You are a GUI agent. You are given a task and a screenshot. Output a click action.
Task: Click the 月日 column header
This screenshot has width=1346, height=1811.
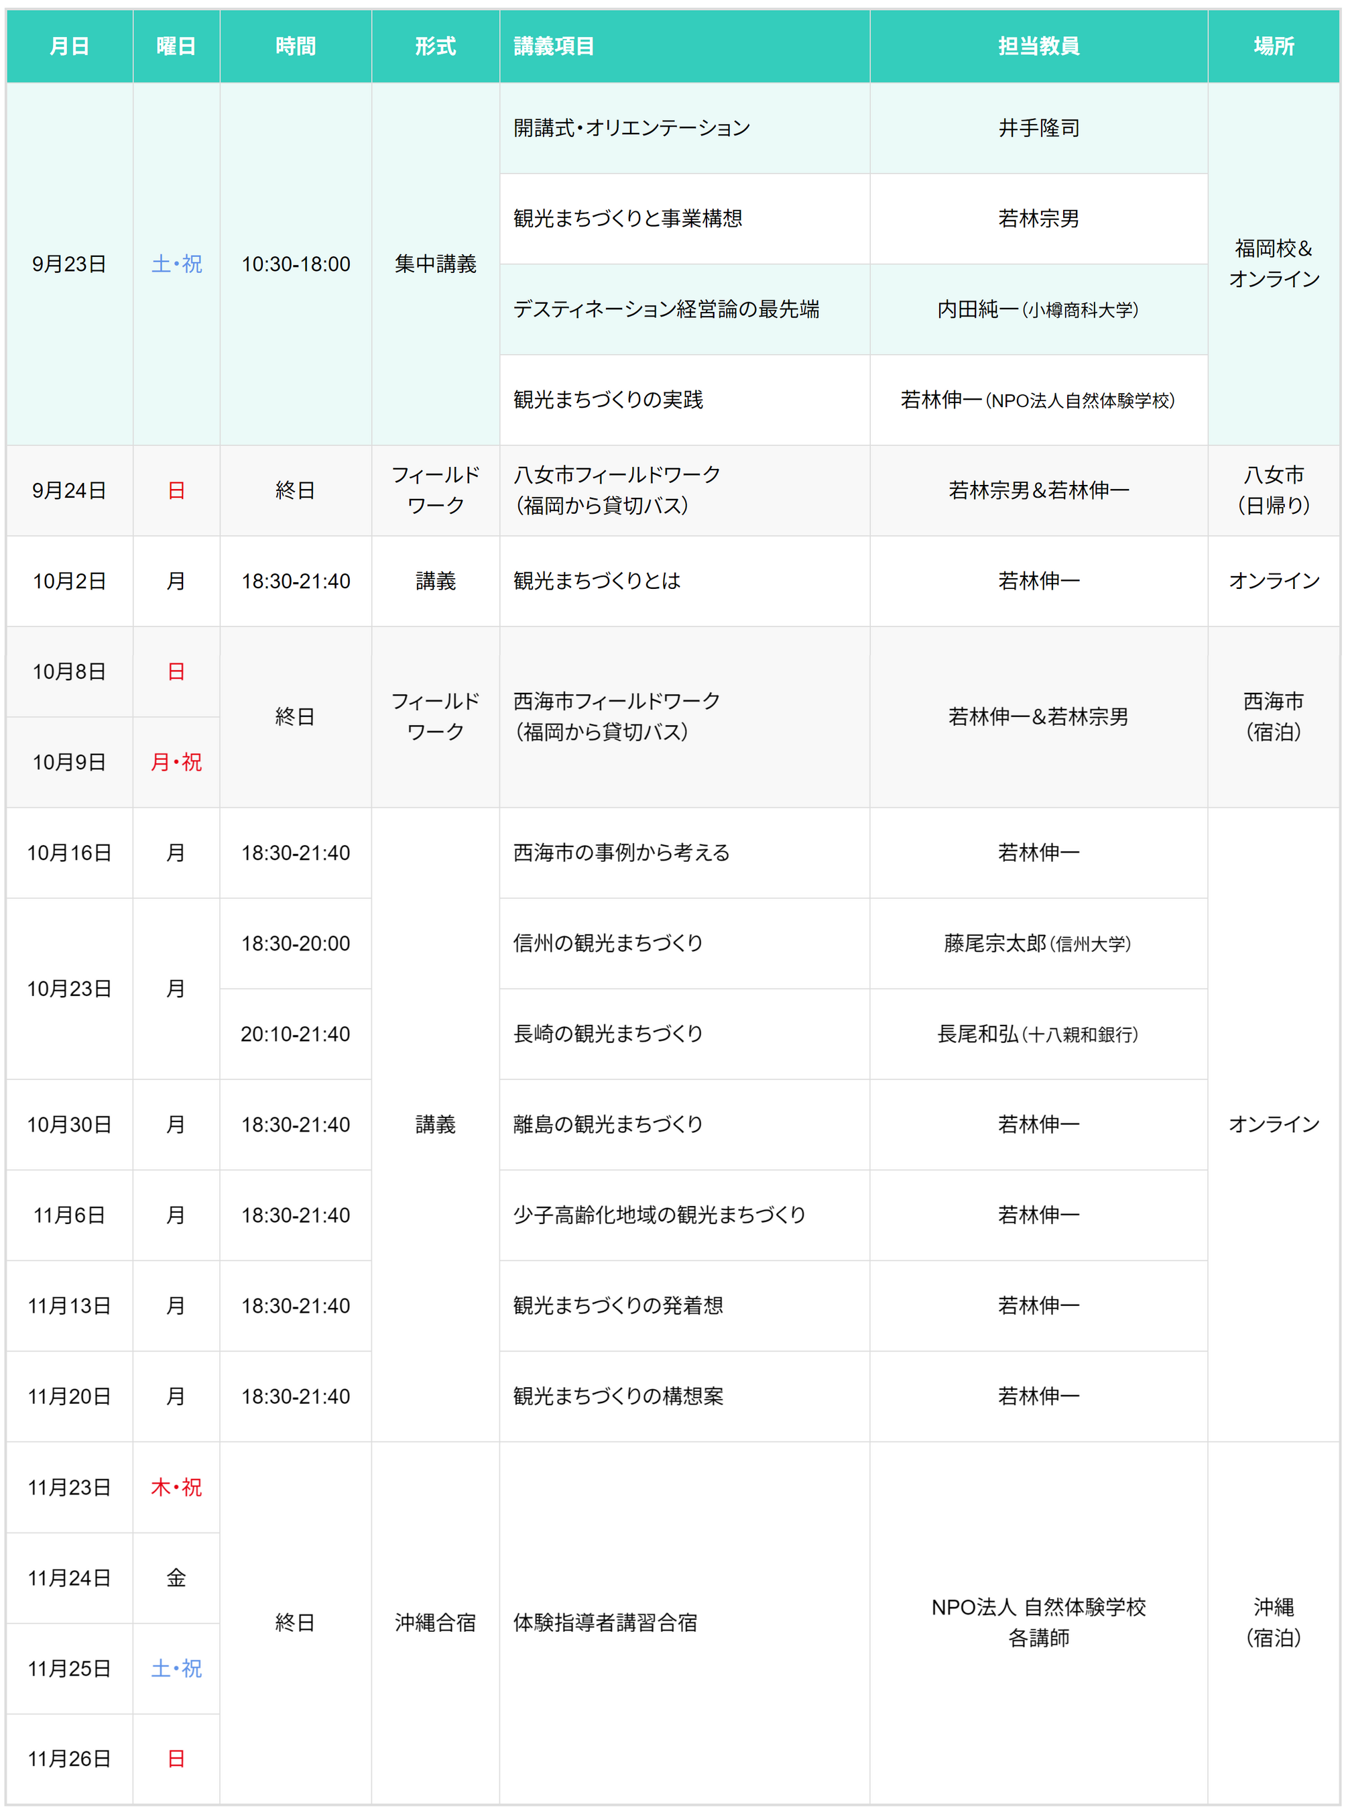click(69, 46)
